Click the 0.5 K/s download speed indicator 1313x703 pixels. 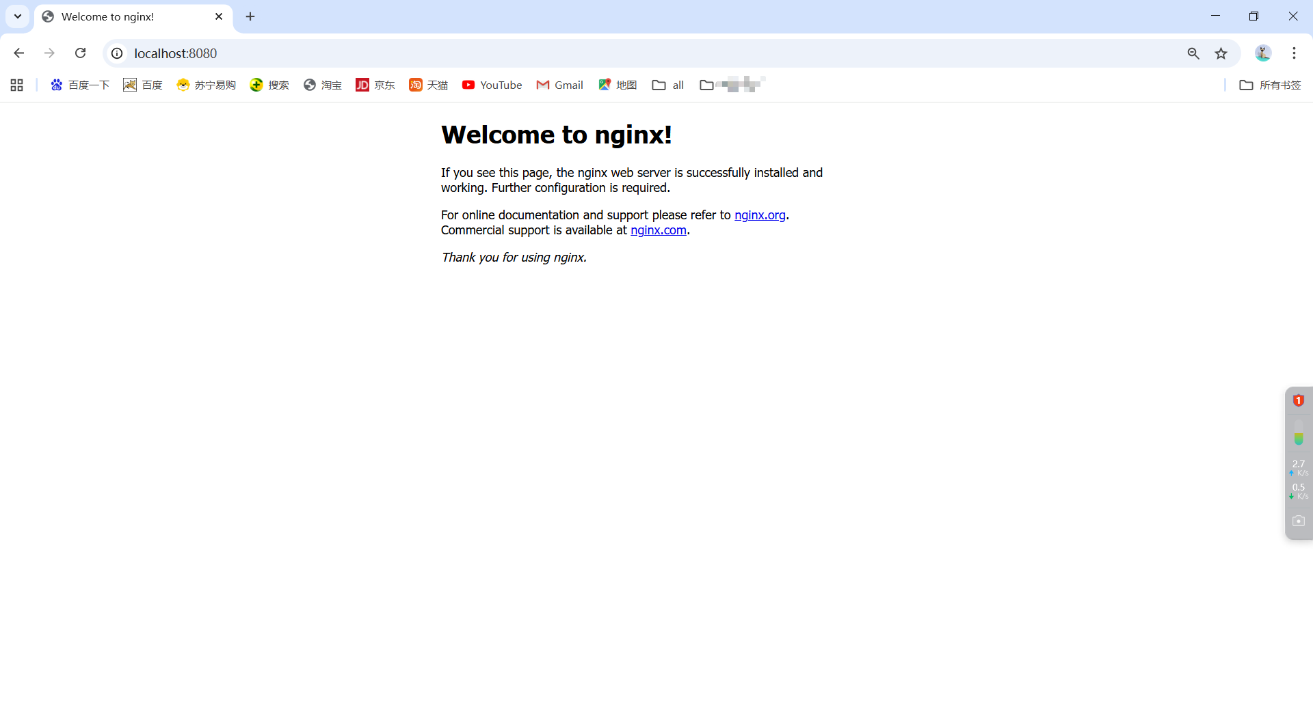[1299, 491]
